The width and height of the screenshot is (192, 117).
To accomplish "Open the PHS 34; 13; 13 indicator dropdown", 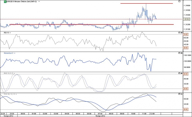I will (x=16, y=94).
